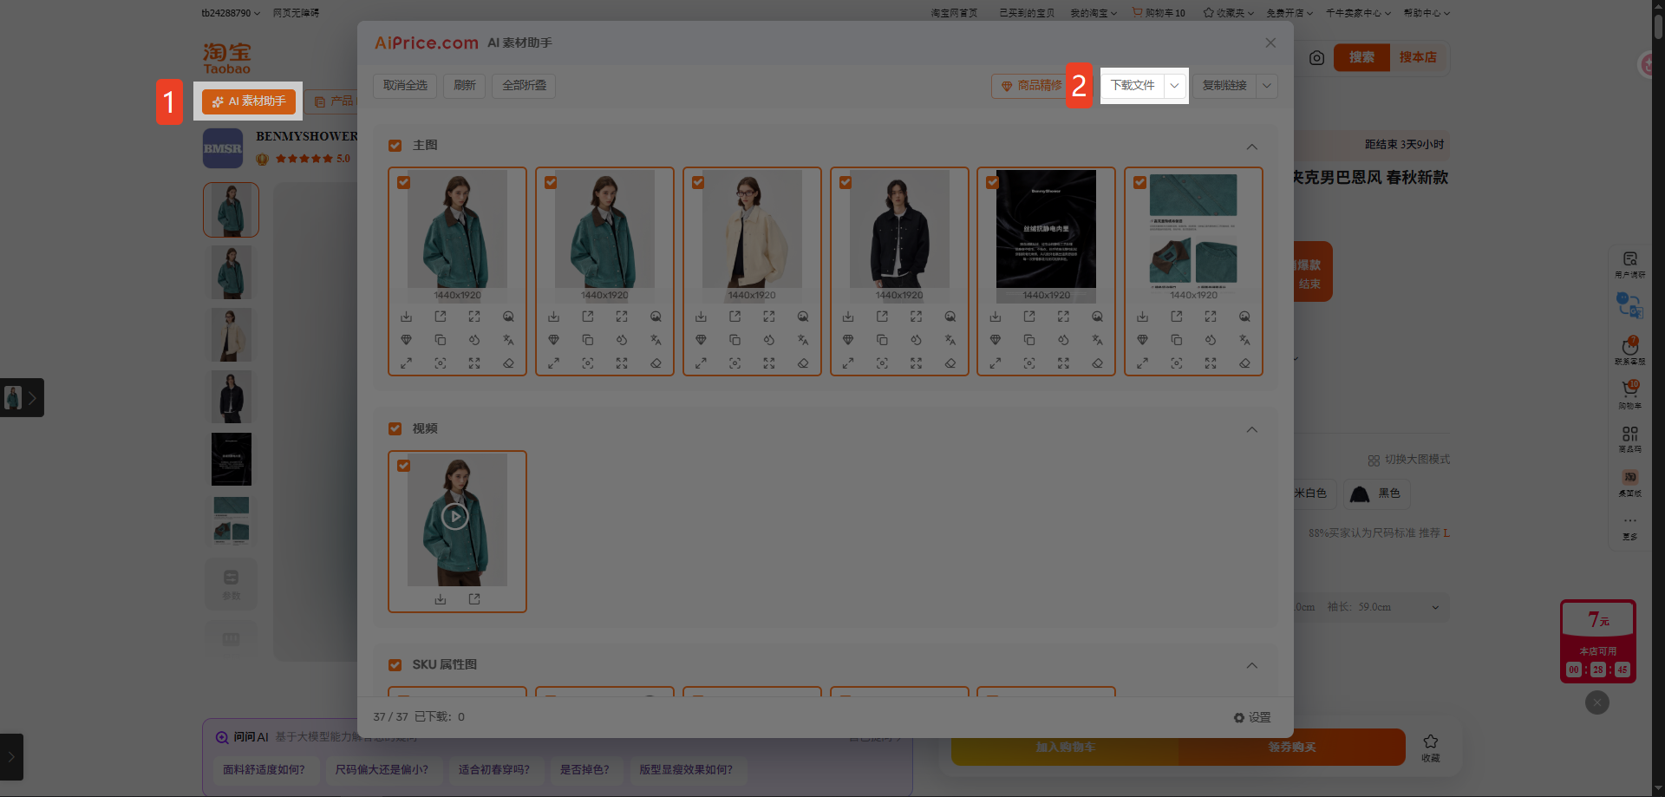Go to 淘宝网首页 link
Screen dimensions: 1665x797
[954, 13]
